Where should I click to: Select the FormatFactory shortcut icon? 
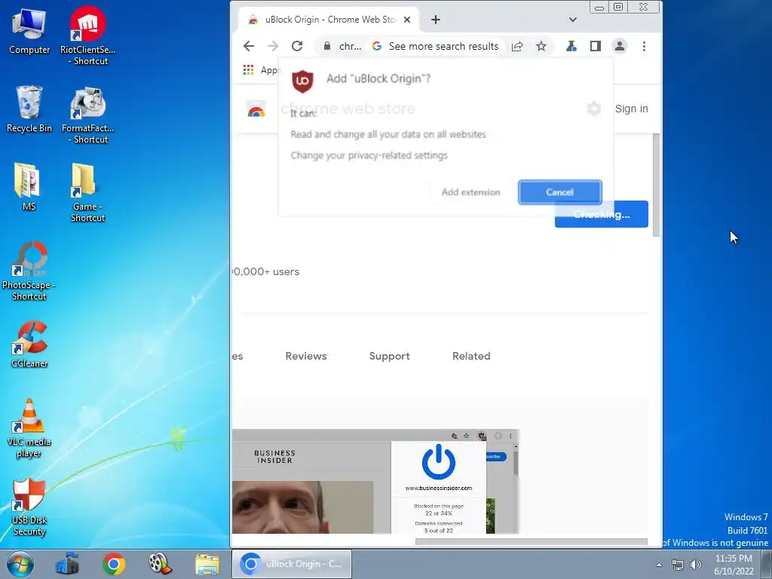coord(87,115)
